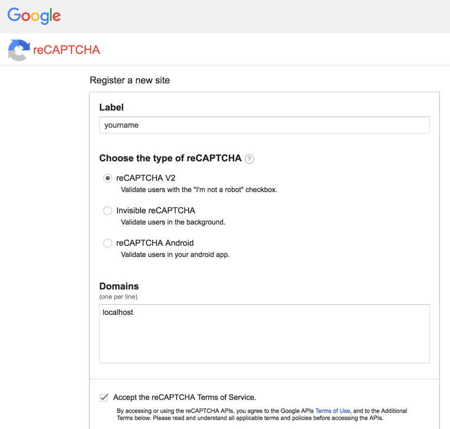450x429 pixels.
Task: Click the one per line hint text
Action: click(x=118, y=297)
